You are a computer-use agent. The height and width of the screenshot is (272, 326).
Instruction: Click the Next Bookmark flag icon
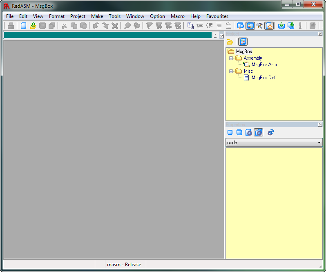pos(159,26)
